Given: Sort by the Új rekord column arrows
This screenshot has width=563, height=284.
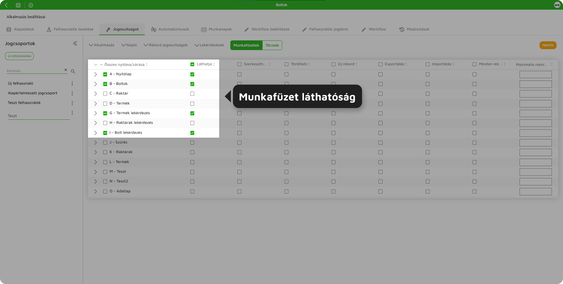Looking at the screenshot, I should point(356,64).
